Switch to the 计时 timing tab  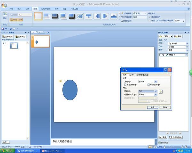[x=132, y=75]
